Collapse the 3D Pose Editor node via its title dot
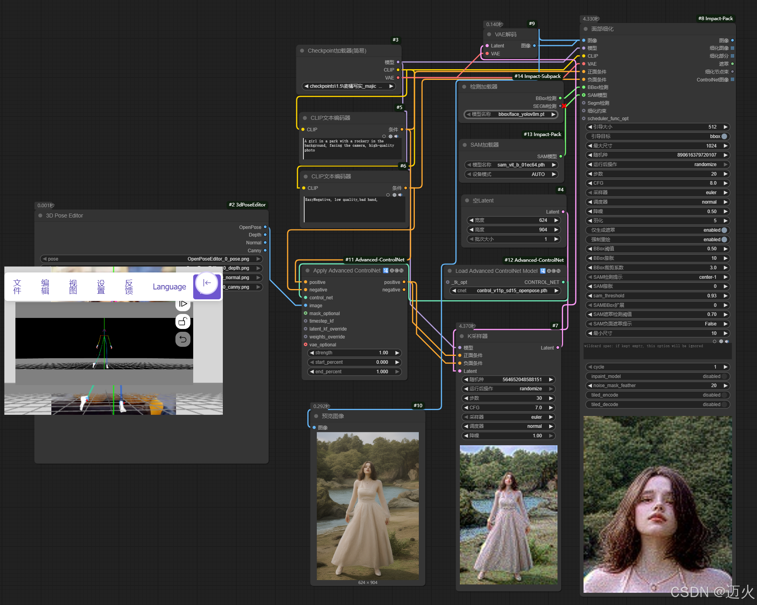757x605 pixels. click(40, 216)
